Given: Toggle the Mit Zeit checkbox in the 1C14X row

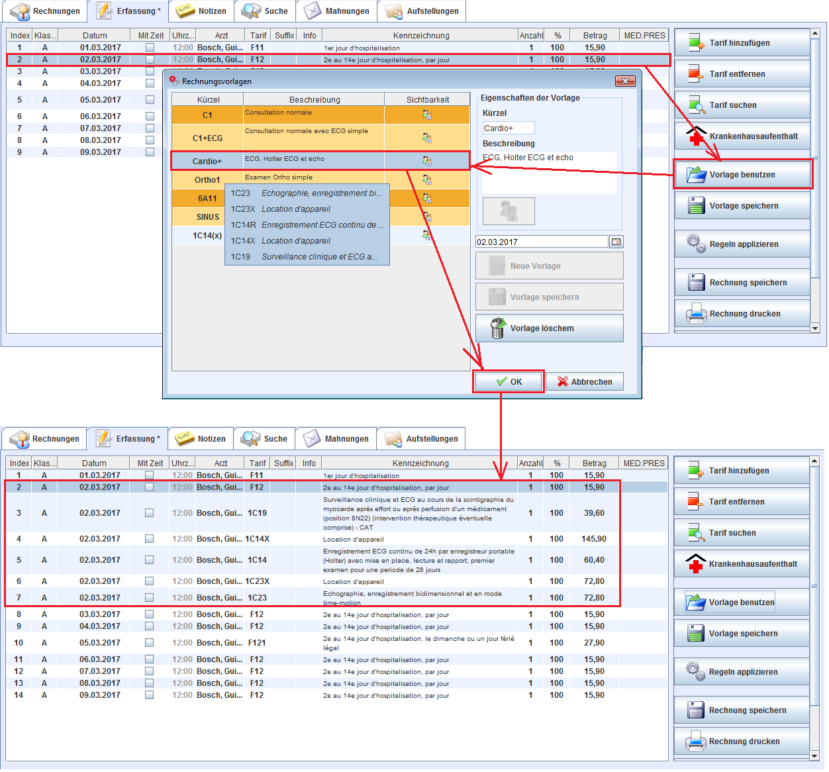Looking at the screenshot, I should (x=150, y=539).
